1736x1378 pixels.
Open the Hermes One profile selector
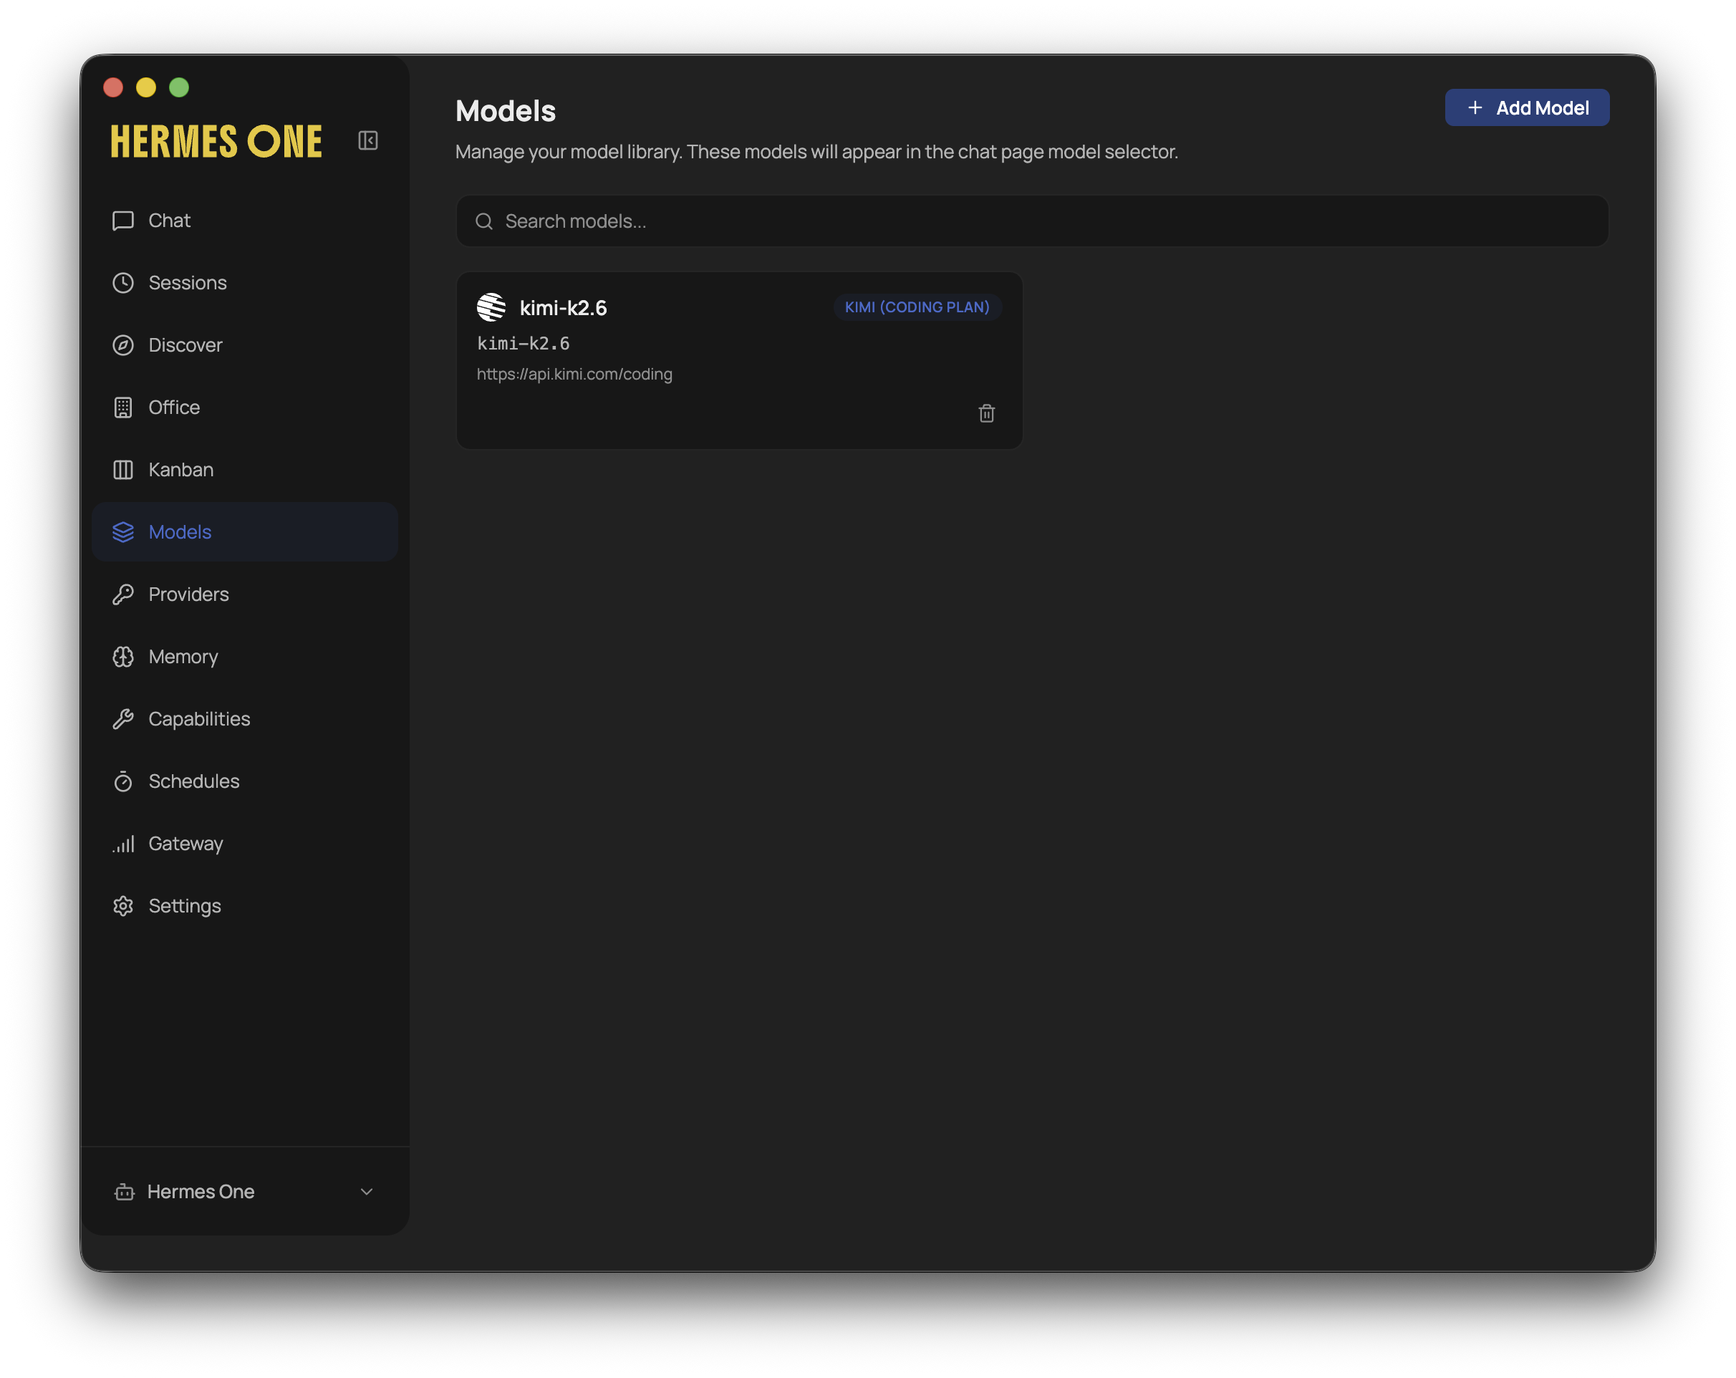[x=245, y=1191]
